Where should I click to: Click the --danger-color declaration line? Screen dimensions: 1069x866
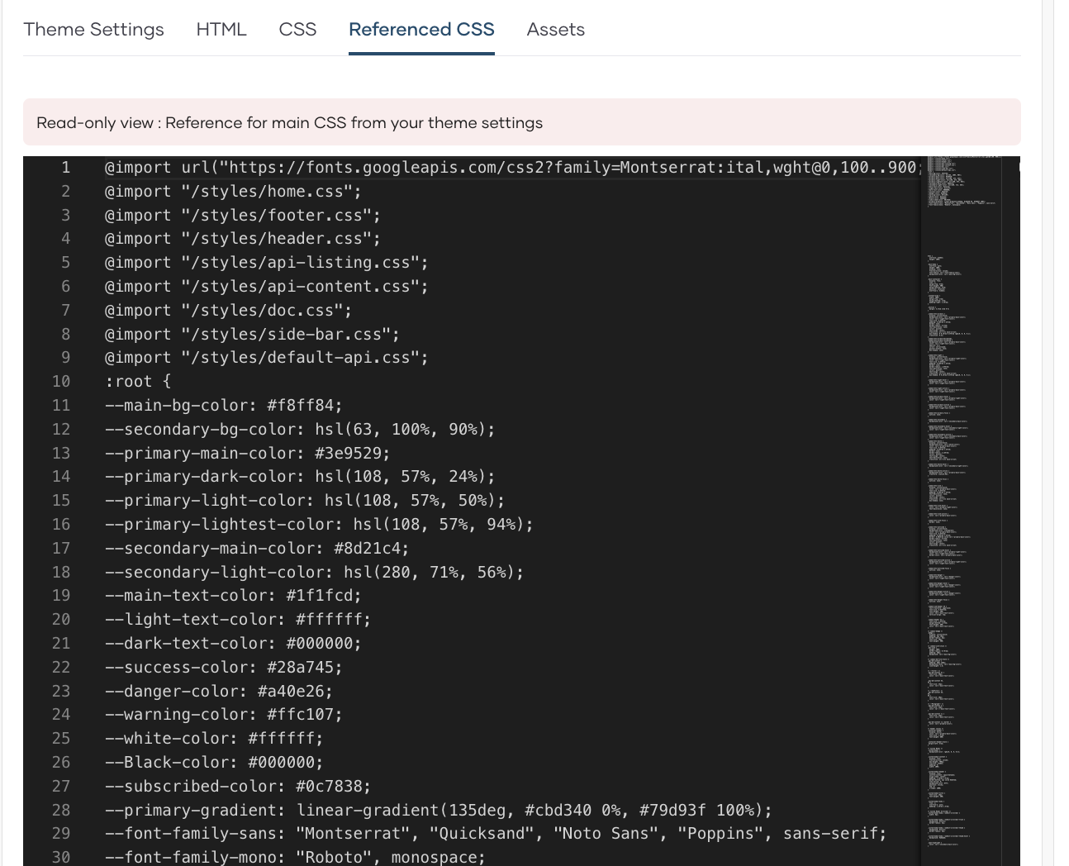[x=218, y=692]
